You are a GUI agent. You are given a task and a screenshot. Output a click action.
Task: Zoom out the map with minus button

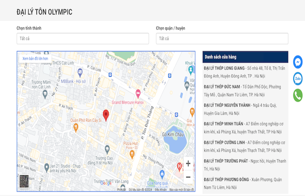coord(188,177)
